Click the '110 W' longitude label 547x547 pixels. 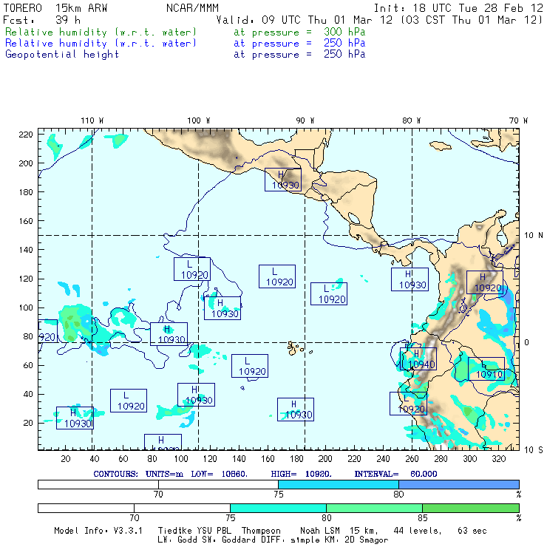point(92,120)
